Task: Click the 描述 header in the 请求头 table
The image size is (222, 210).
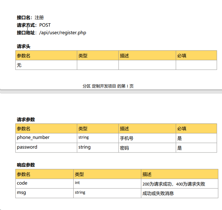Action: click(147, 55)
